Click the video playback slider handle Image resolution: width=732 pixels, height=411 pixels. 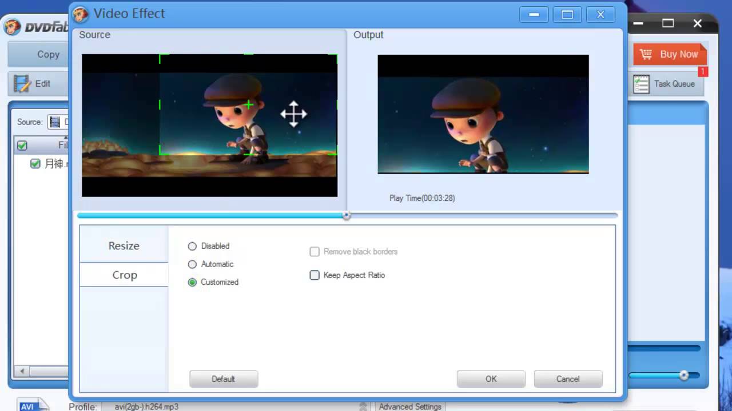point(347,216)
